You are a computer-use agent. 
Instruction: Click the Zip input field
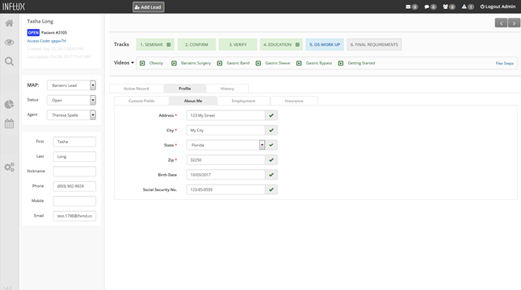tap(225, 159)
